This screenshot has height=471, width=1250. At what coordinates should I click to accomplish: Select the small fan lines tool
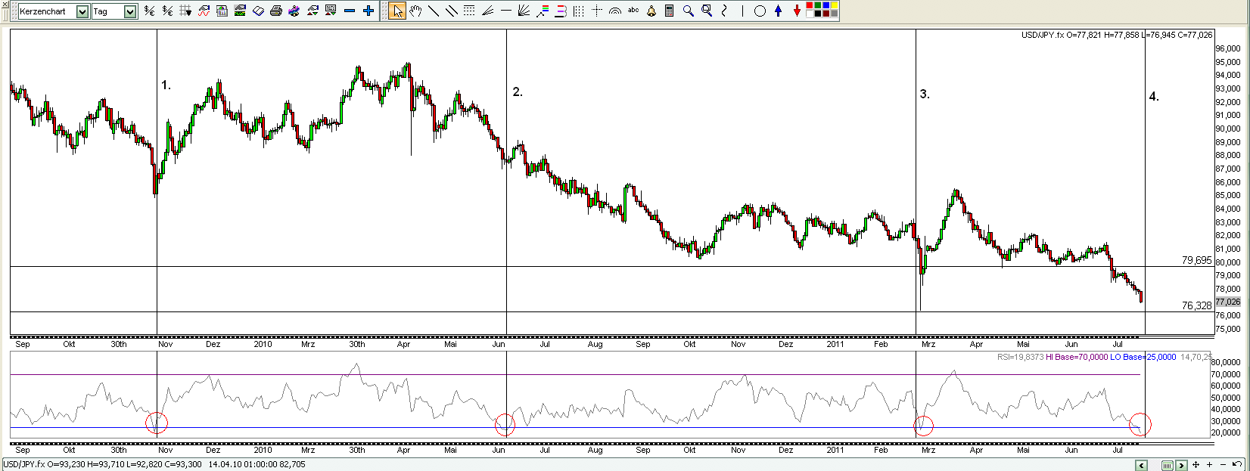coord(488,11)
